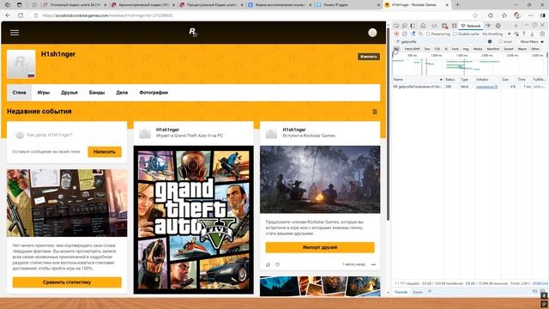Click H1sh1nger name on the Rockstar Games post
Image resolution: width=549 pixels, height=309 pixels.
pos(294,130)
